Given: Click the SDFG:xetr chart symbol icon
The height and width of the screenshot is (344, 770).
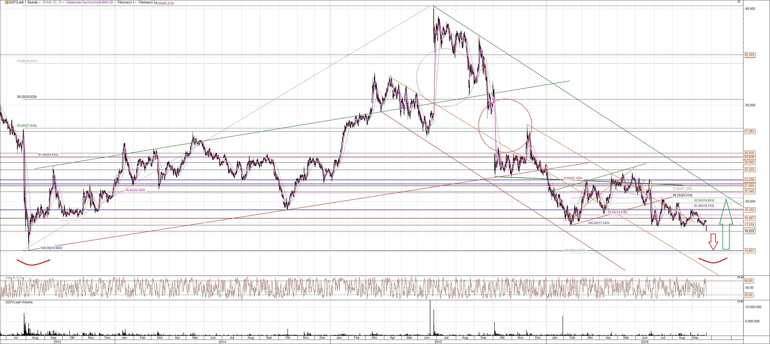Looking at the screenshot, I should coord(6,2).
